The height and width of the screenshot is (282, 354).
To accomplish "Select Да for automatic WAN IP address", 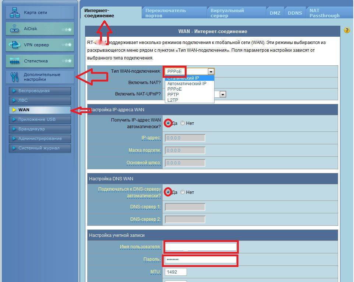I will (x=168, y=123).
